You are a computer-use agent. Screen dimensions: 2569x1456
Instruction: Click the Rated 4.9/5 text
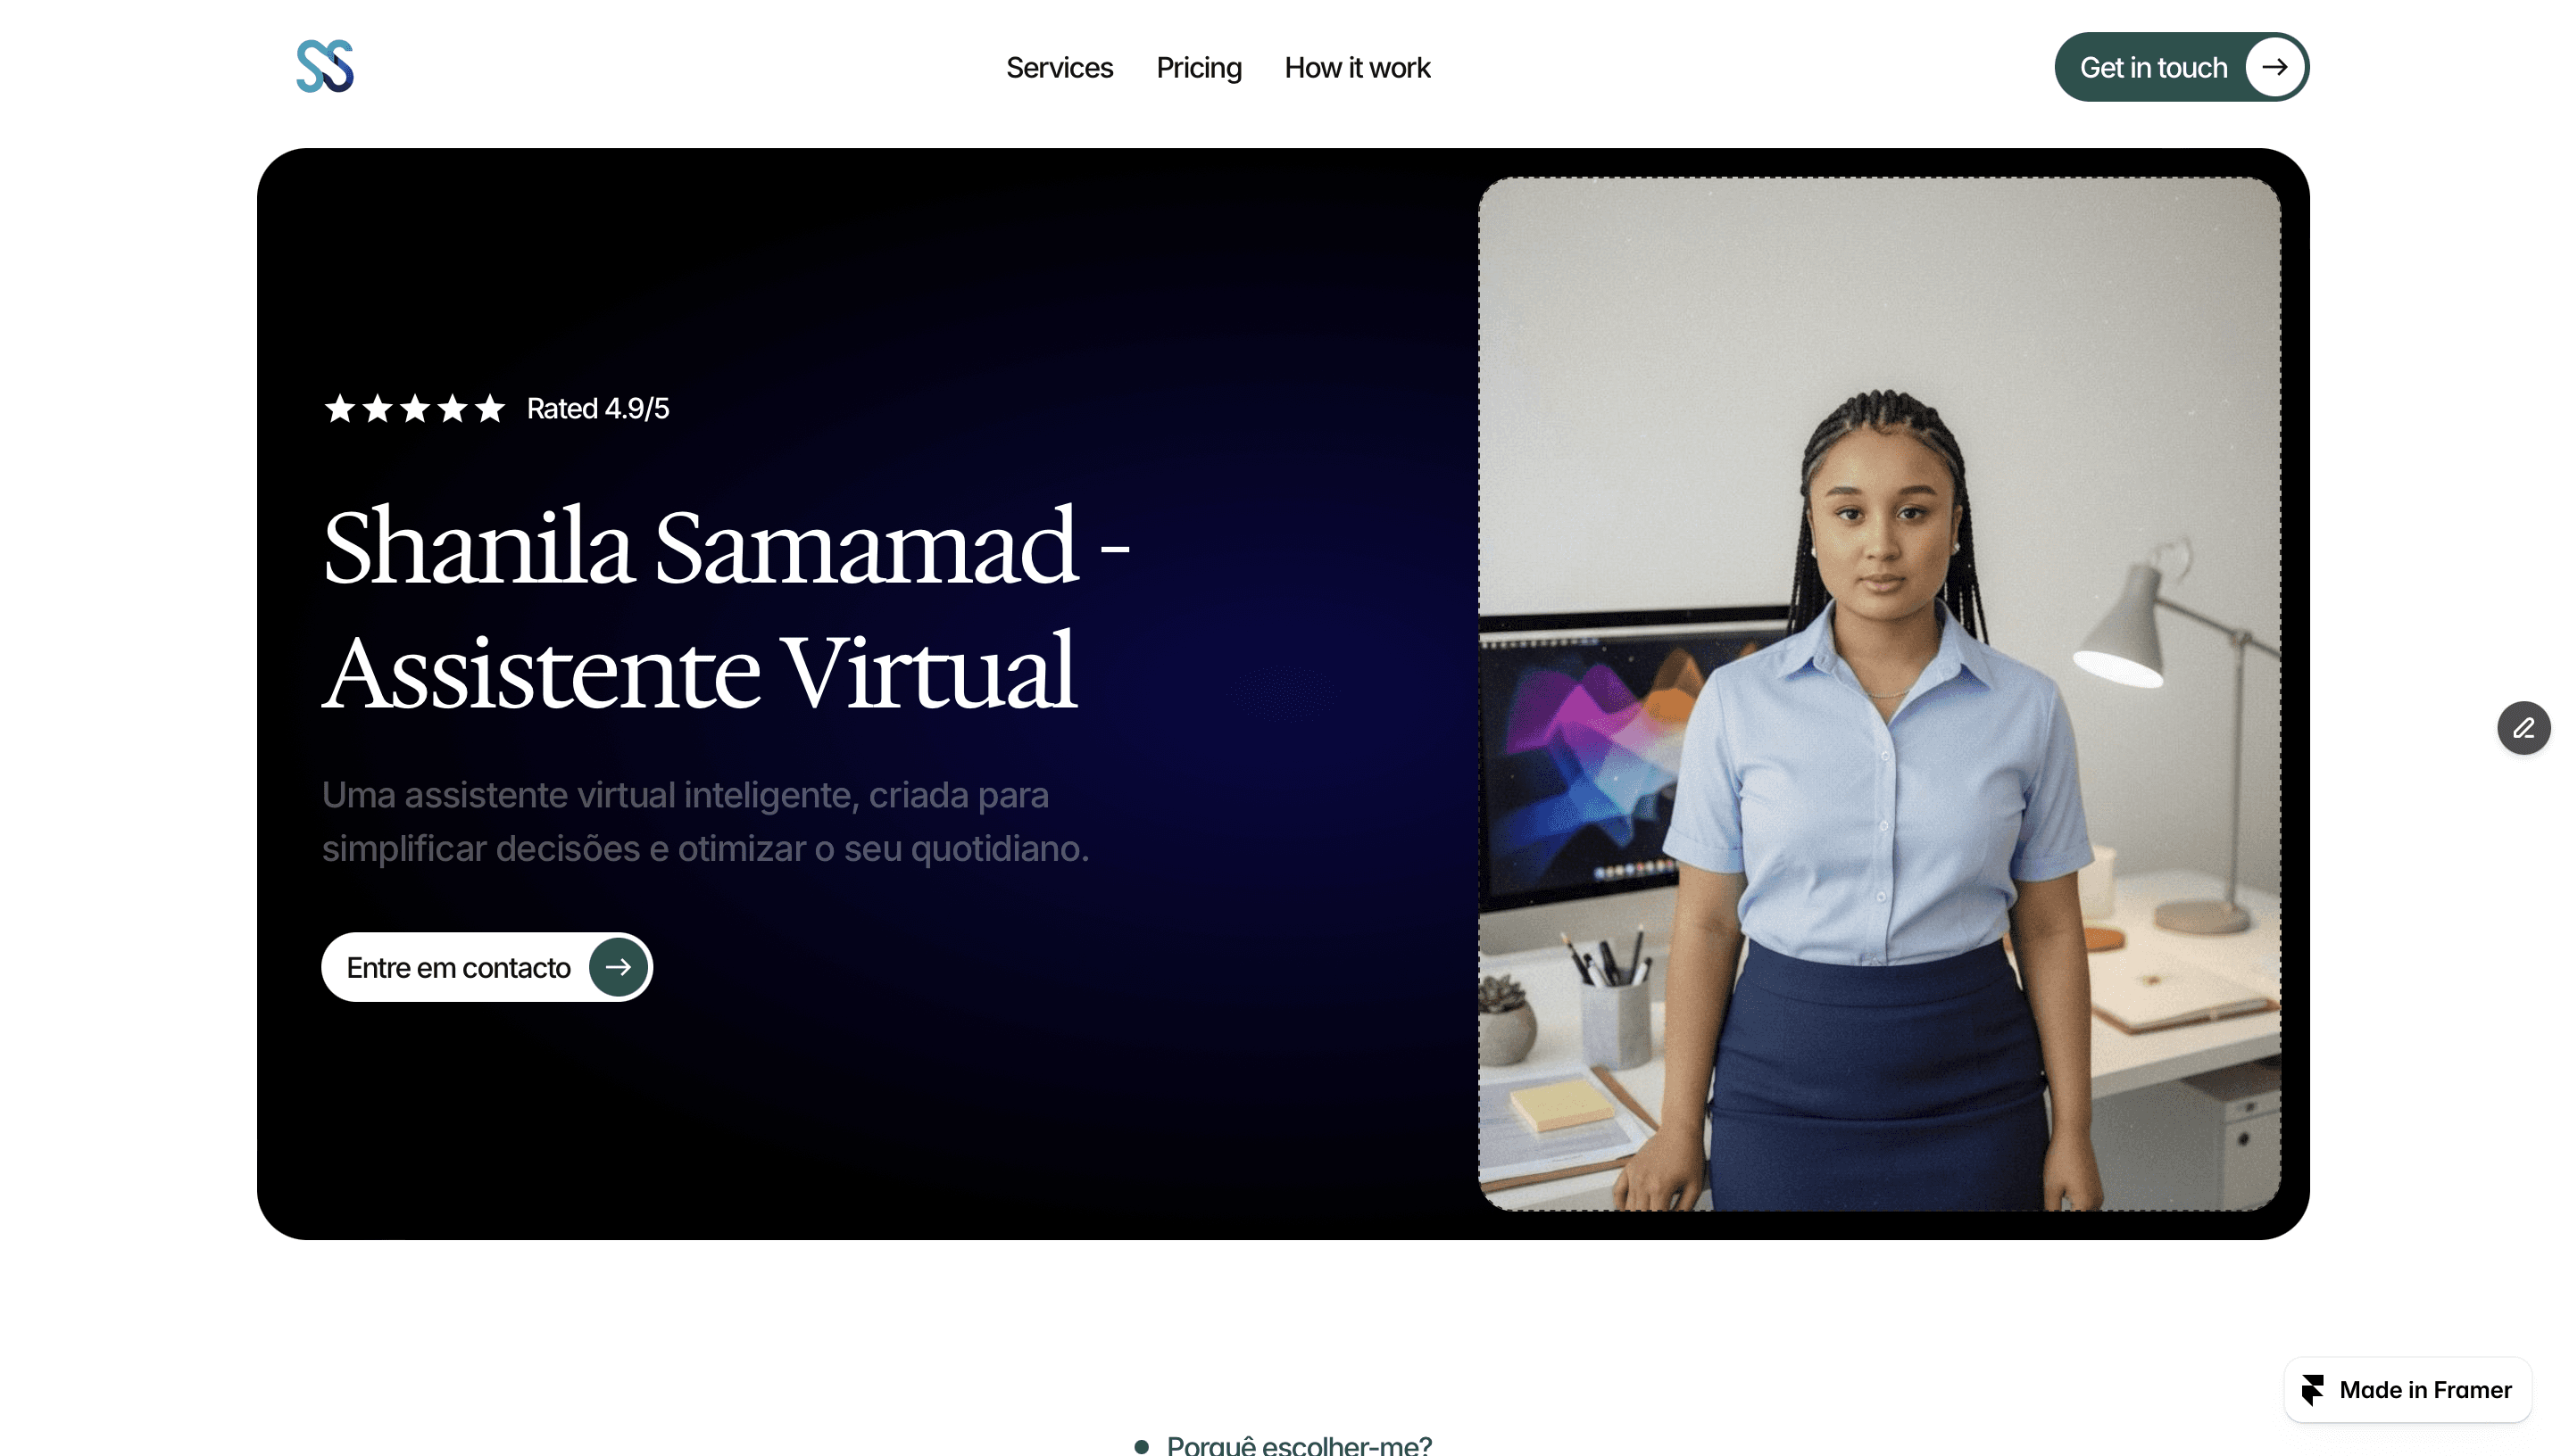tap(597, 408)
